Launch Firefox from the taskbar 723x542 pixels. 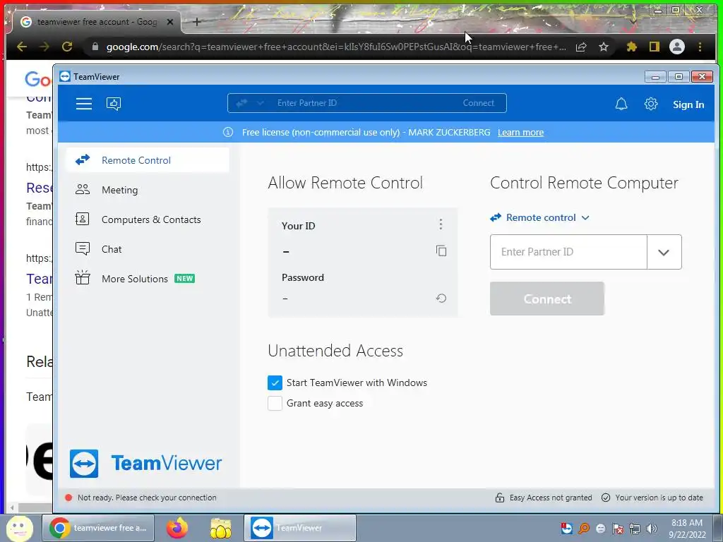click(177, 528)
